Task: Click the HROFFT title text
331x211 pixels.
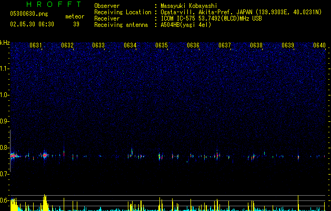Action: (x=54, y=4)
